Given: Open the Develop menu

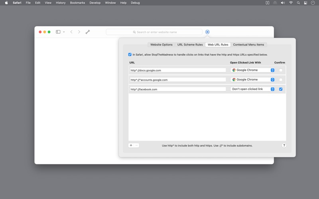Looking at the screenshot, I should 95,3.
